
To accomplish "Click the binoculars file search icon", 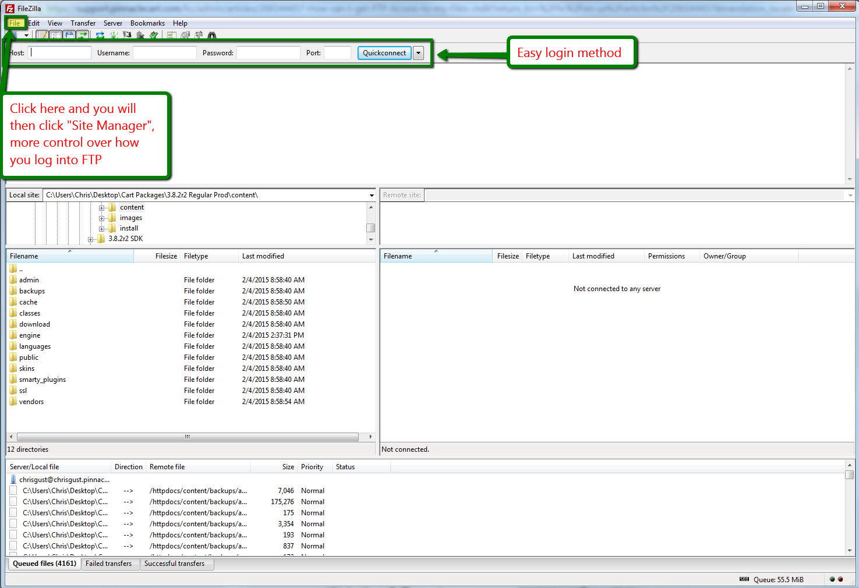I will coord(212,36).
